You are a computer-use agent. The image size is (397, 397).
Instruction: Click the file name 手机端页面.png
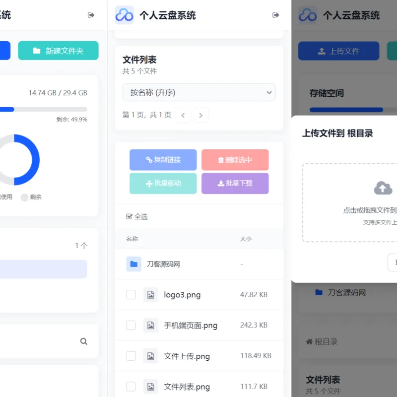coord(191,326)
